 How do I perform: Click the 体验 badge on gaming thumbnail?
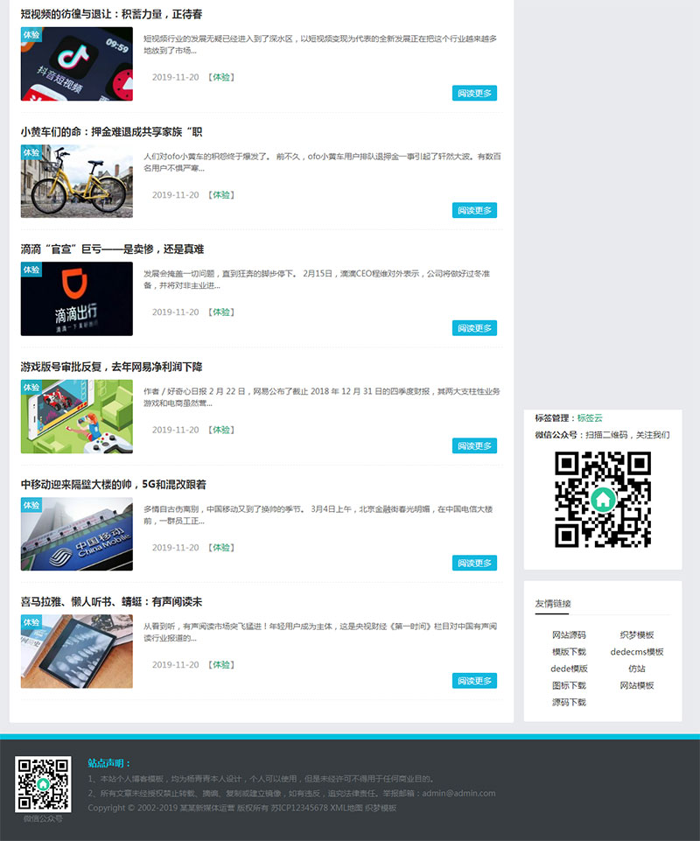(x=31, y=388)
